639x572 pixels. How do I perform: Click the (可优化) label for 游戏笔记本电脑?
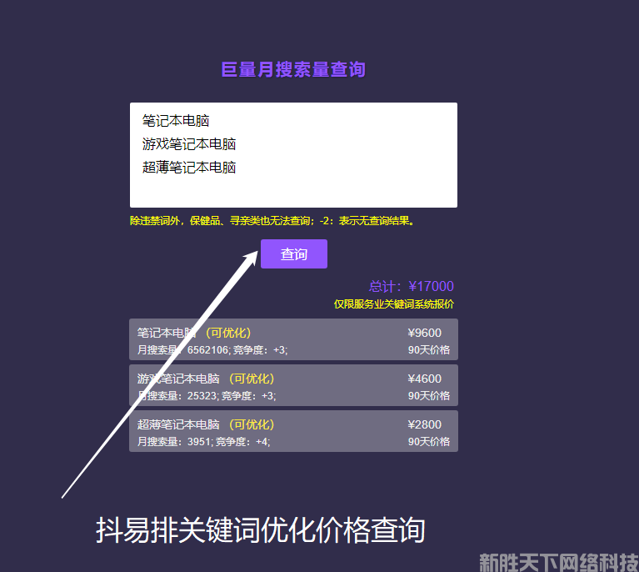[x=251, y=379]
